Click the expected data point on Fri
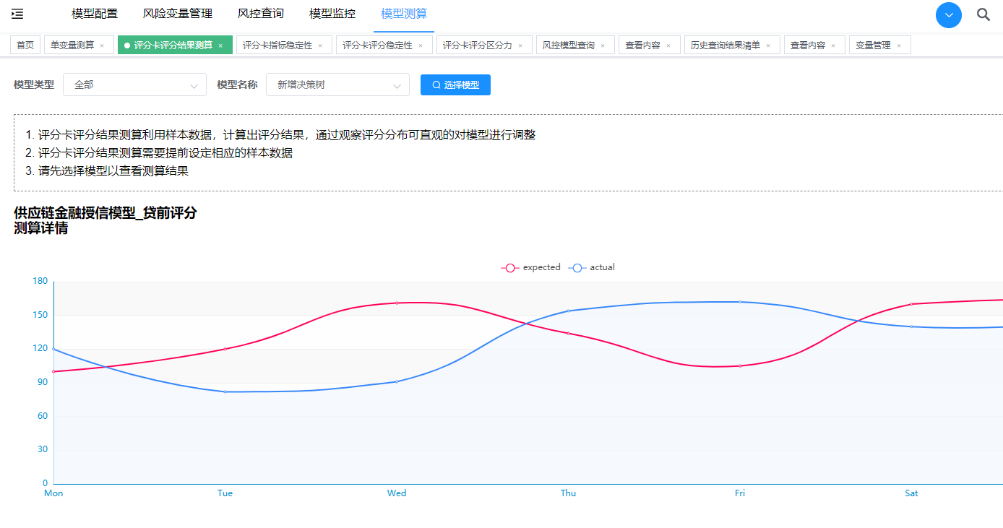 740,365
